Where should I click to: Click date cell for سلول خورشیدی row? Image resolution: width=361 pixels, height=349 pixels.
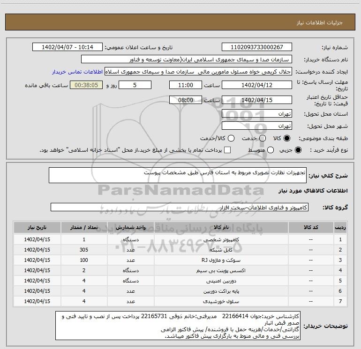37,301
